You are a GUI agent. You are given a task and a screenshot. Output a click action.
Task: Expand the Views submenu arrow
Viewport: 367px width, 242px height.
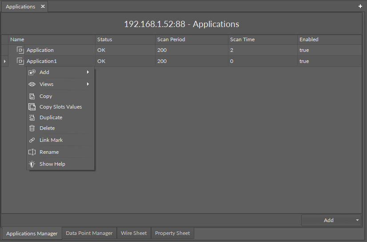click(88, 84)
